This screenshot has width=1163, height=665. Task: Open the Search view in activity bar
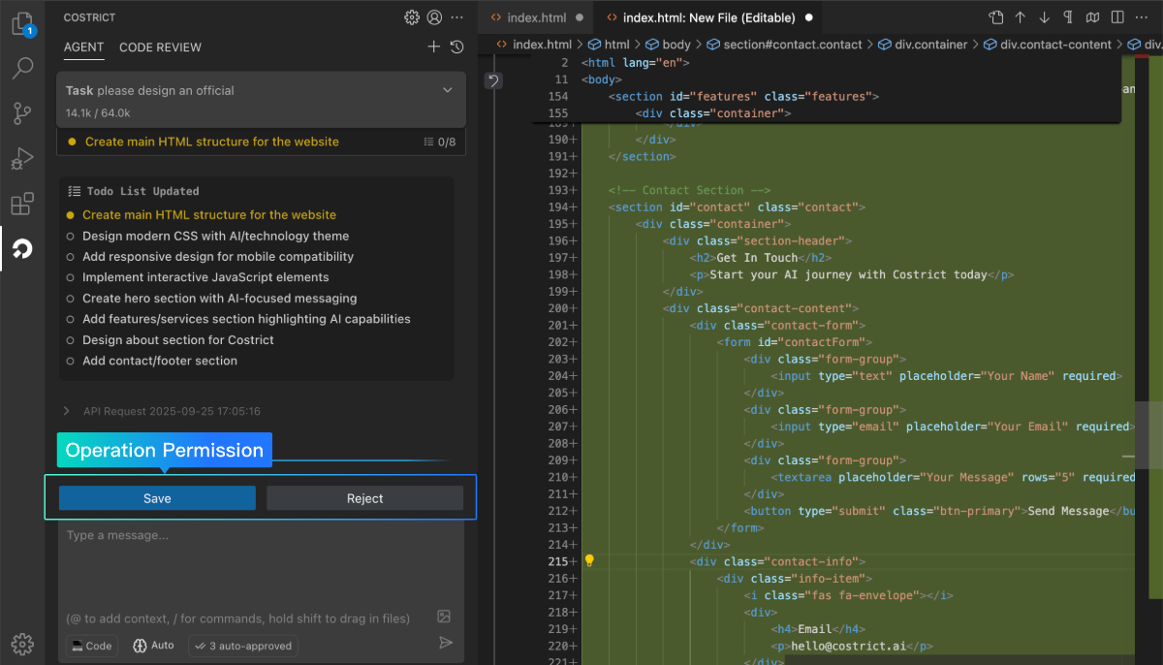tap(21, 68)
